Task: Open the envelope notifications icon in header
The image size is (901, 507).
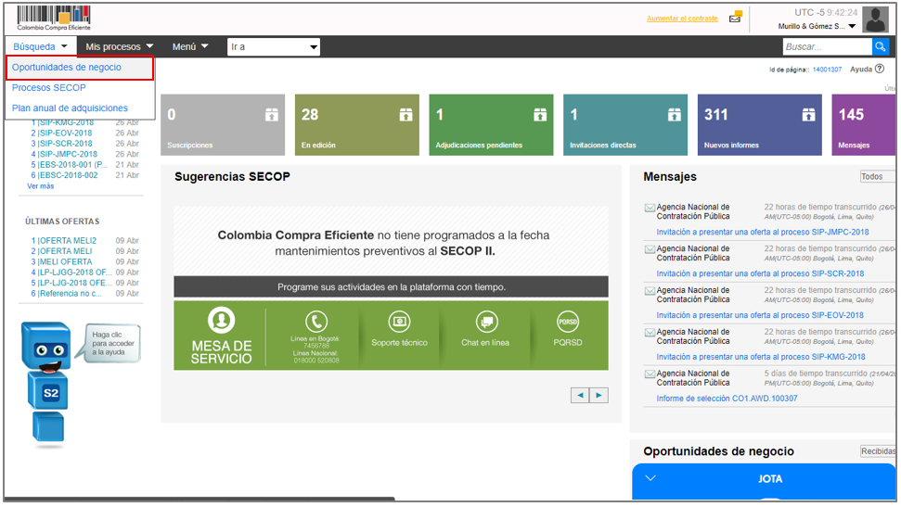Action: 735,18
